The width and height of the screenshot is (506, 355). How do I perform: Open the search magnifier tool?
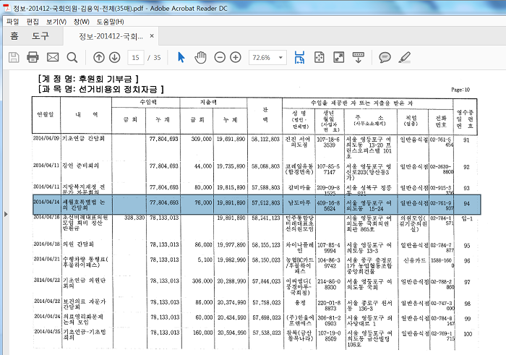point(72,57)
